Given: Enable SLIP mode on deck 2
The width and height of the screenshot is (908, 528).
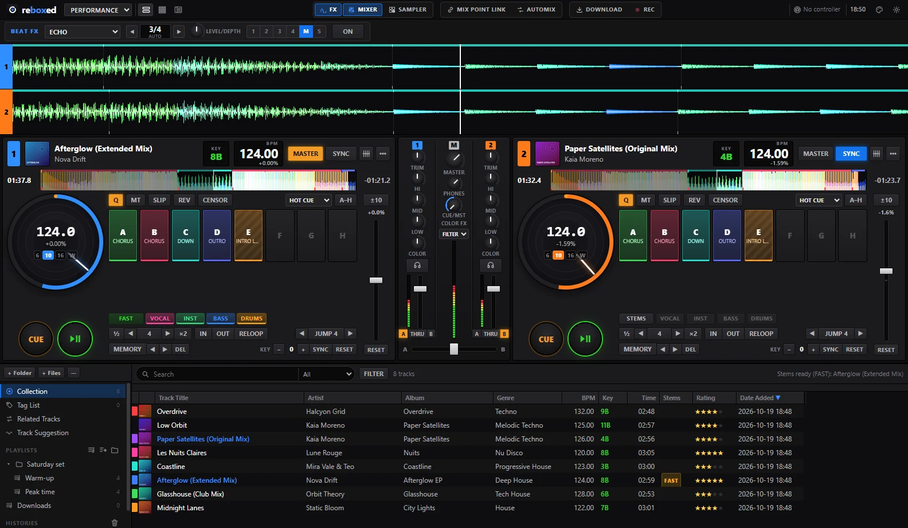Looking at the screenshot, I should coord(670,200).
